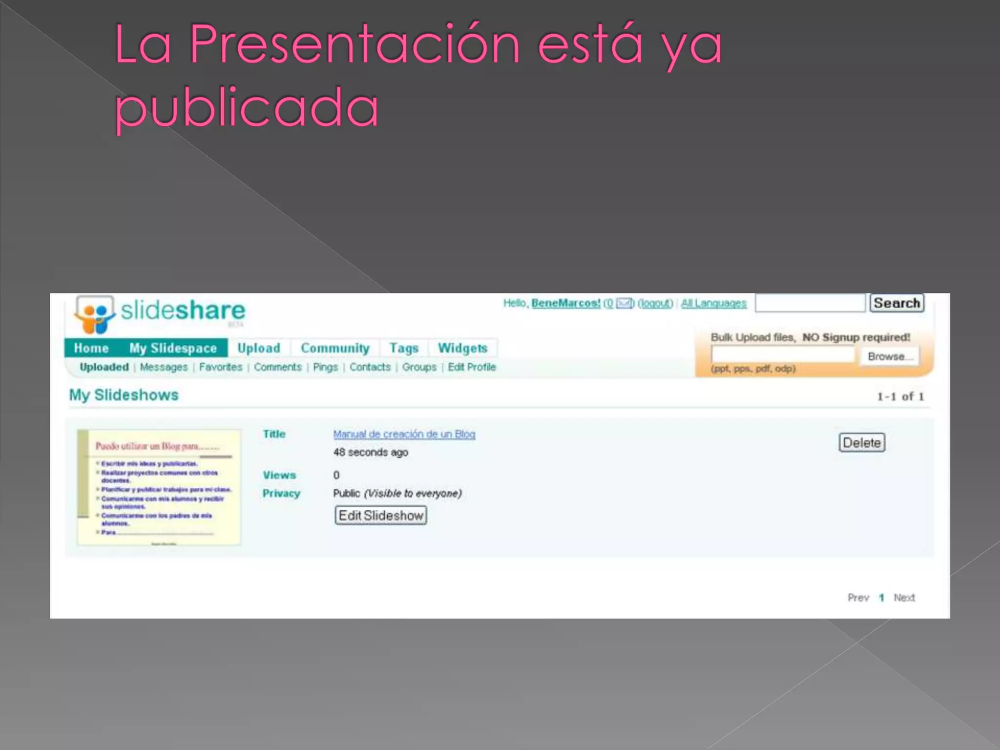
Task: Click the Edit Slideshow button
Action: click(x=381, y=515)
